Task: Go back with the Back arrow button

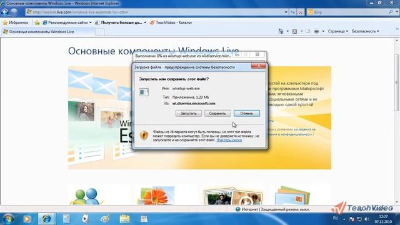Action: (5, 12)
